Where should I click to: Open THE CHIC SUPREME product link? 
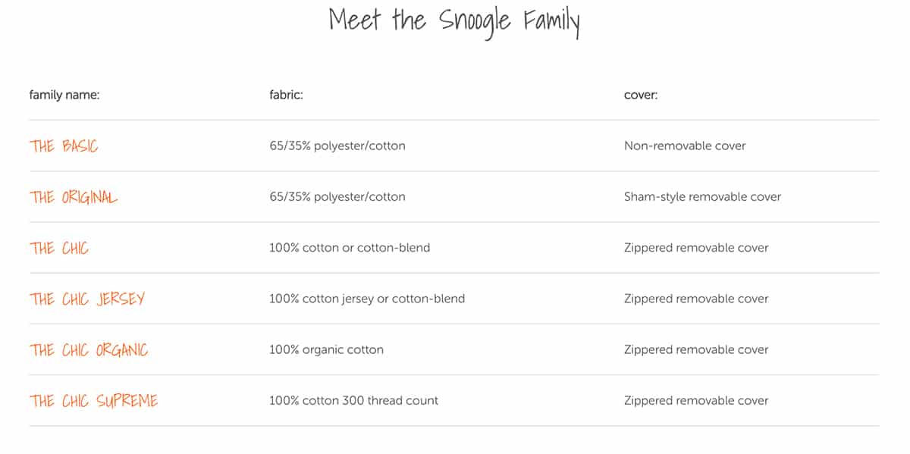[94, 400]
